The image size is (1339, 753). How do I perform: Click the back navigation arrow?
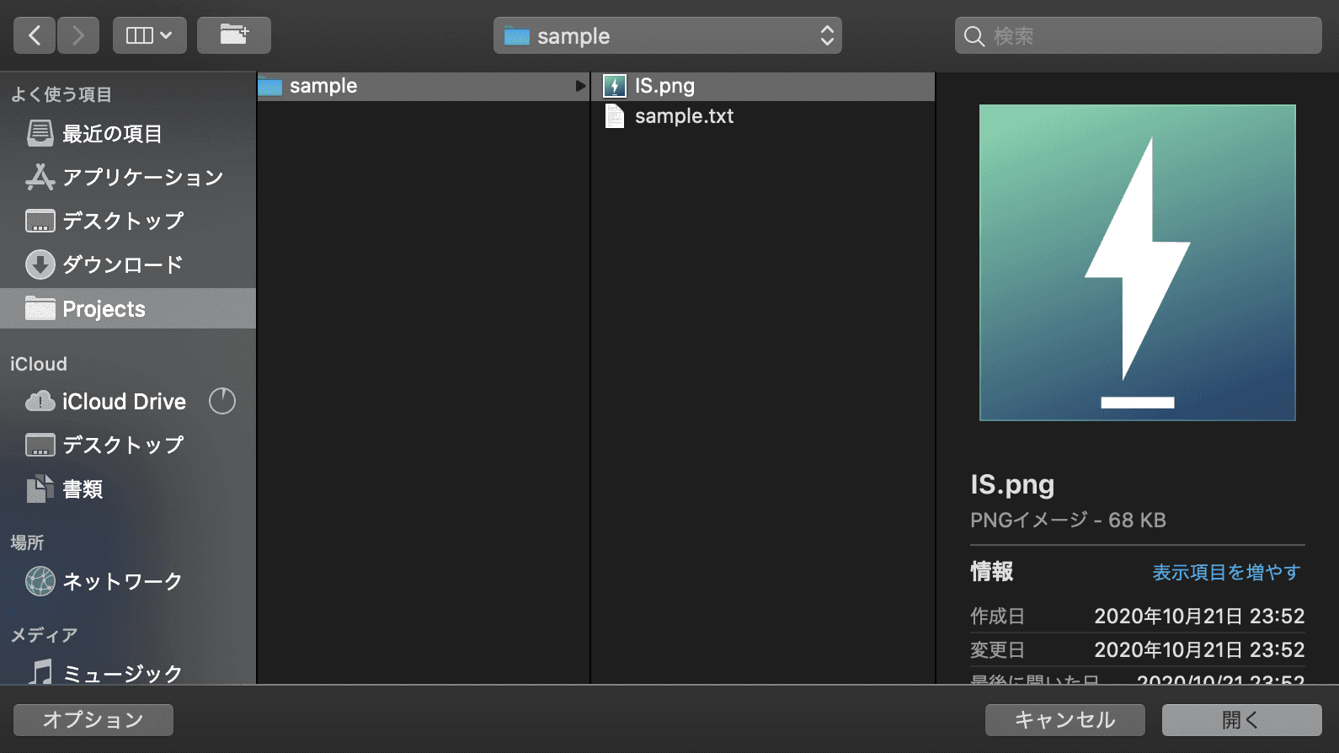pyautogui.click(x=35, y=35)
